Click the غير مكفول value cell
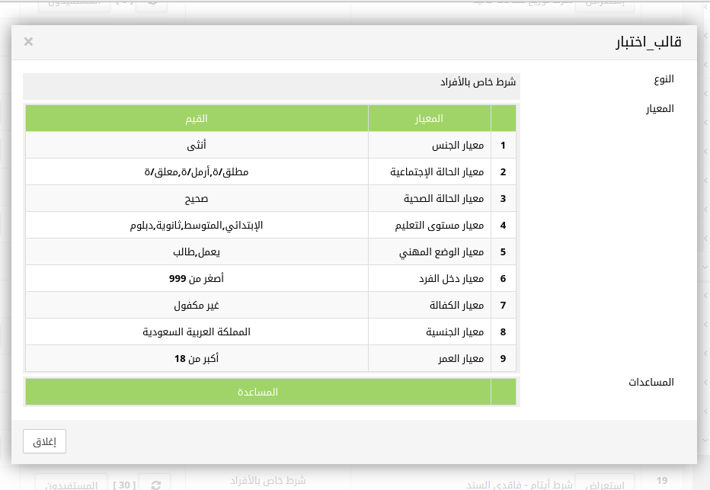Screen dimensions: 710x490 tap(197, 305)
